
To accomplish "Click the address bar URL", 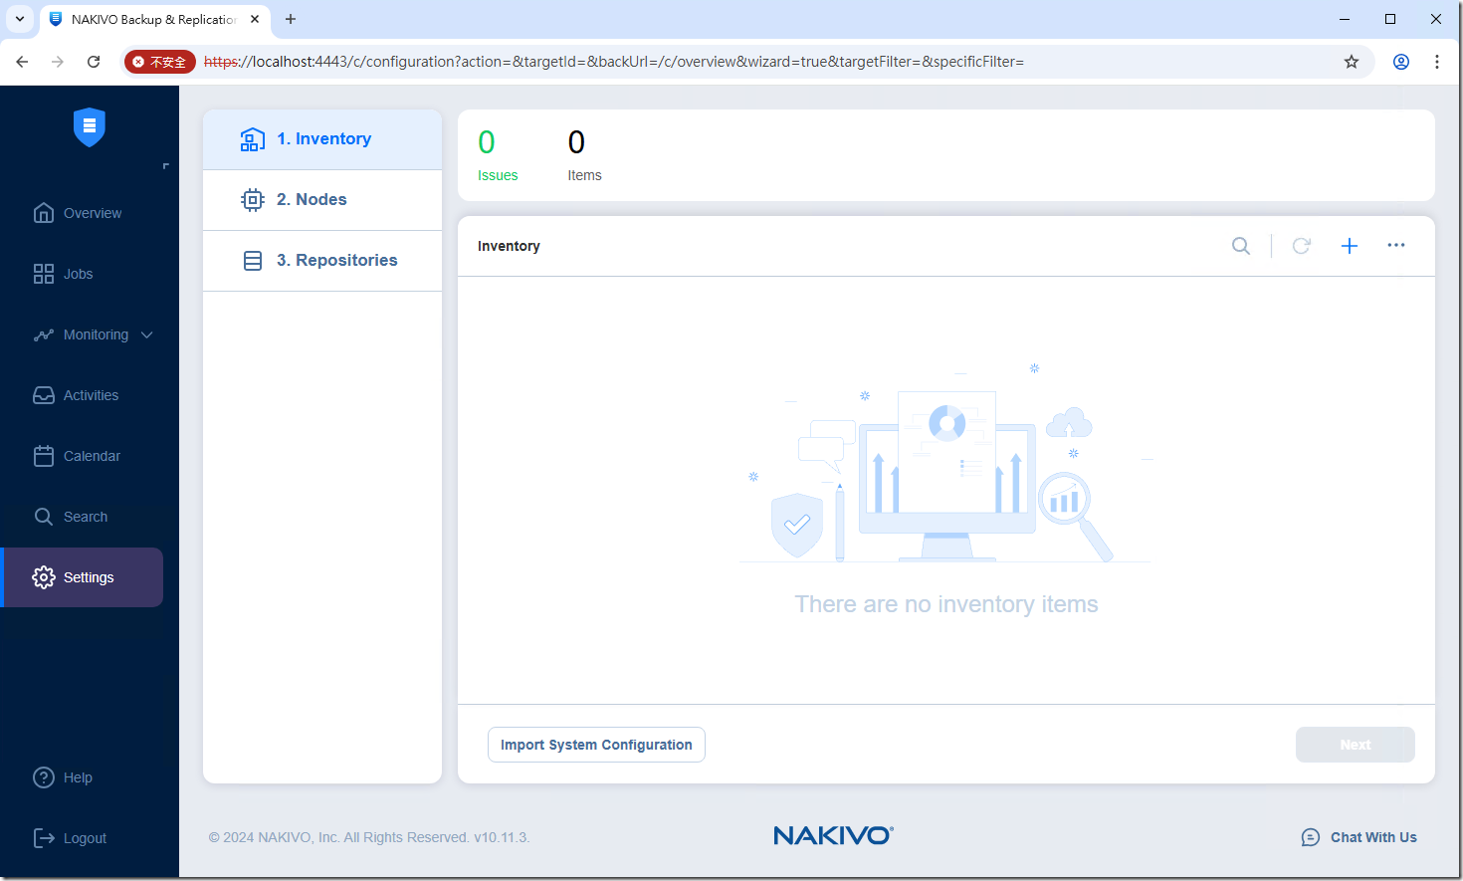I will [x=614, y=62].
